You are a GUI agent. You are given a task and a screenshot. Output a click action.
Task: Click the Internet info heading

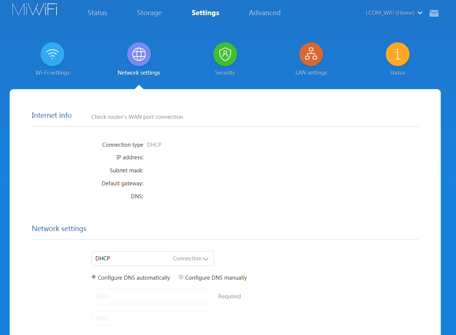click(x=52, y=116)
